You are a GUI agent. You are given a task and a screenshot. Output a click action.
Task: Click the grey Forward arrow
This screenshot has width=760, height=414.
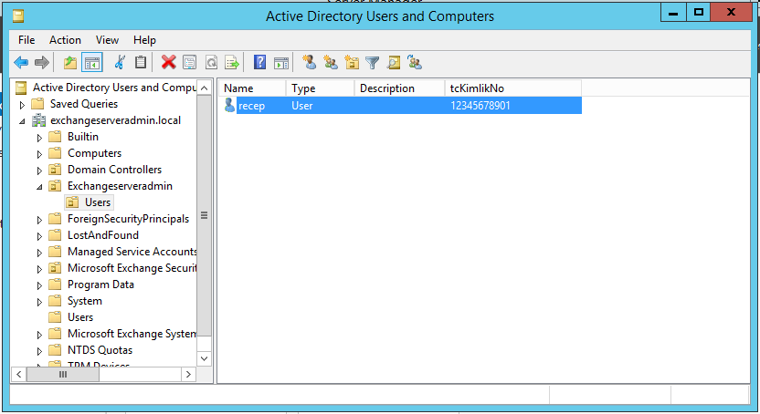(x=42, y=62)
